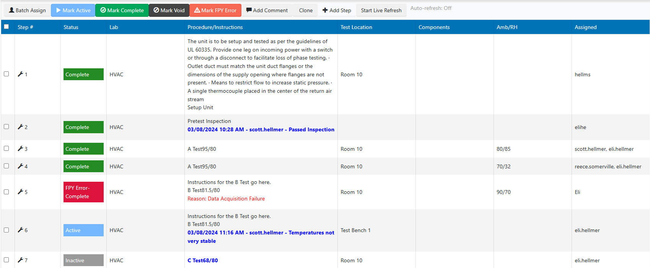The image size is (650, 268).
Task: Click the Mark Void button
Action: 169,10
